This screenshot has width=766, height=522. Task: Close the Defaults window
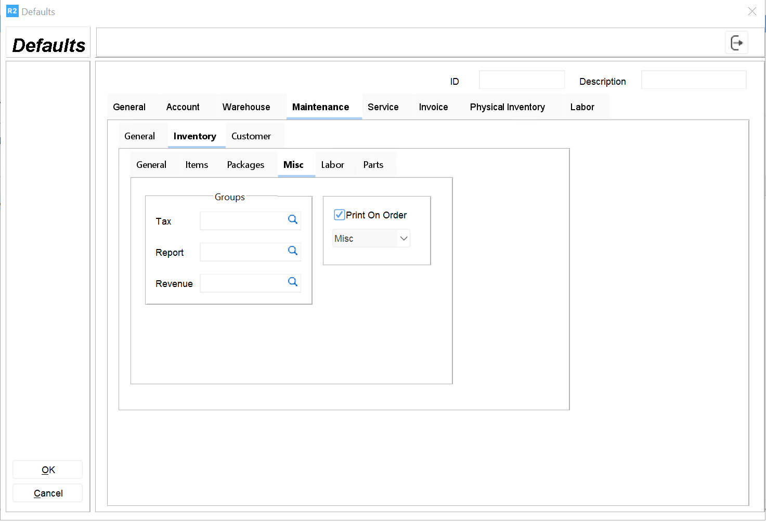[752, 11]
